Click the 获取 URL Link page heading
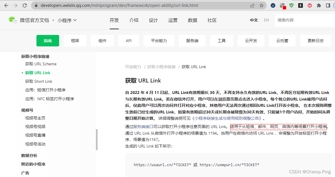Image resolution: width=335 pixels, height=177 pixels. tap(143, 80)
